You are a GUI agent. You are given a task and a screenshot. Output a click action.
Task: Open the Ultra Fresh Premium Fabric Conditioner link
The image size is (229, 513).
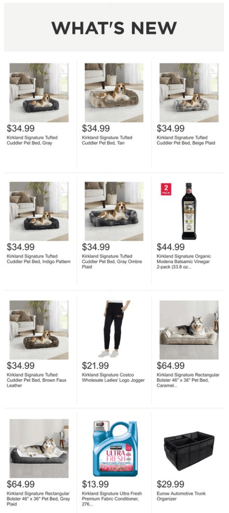tap(111, 499)
